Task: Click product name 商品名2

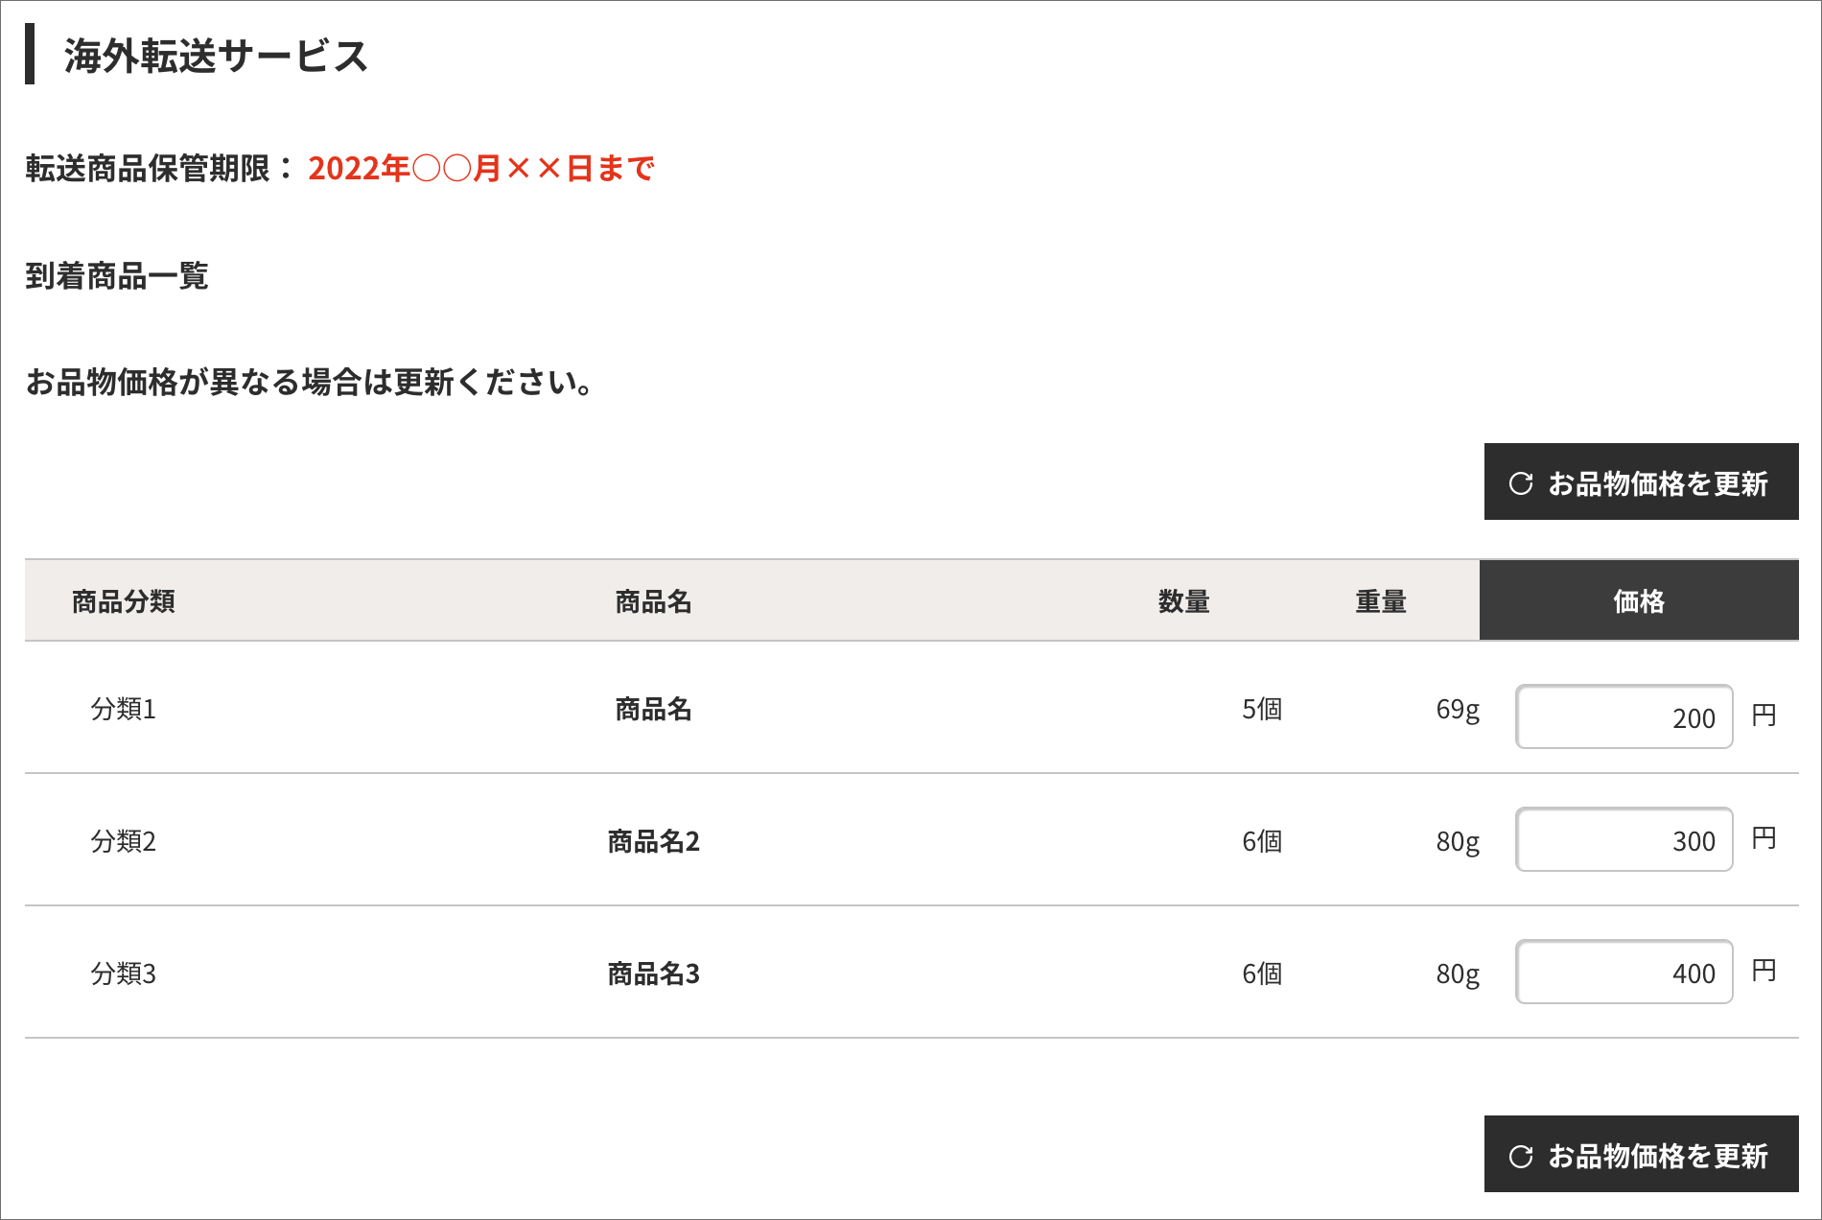Action: coord(653,841)
